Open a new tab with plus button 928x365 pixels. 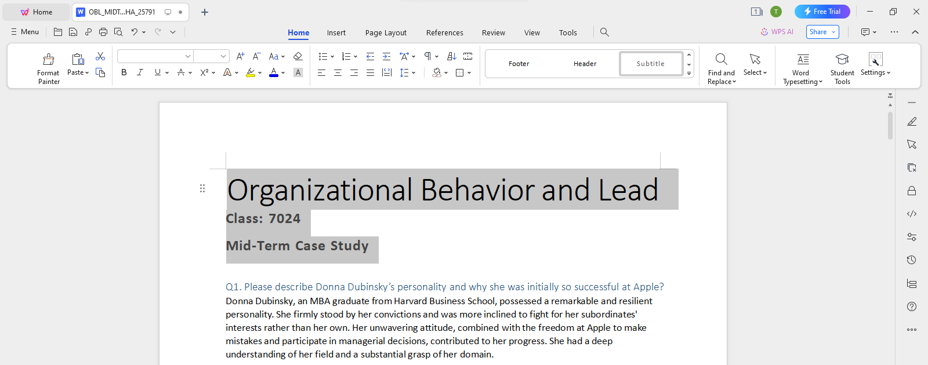point(205,12)
